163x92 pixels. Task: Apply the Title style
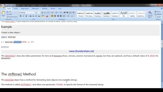(x=124, y=14)
